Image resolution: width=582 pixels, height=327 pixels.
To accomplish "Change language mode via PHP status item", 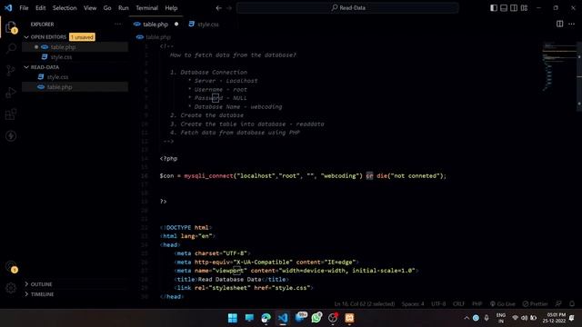I will tap(477, 303).
